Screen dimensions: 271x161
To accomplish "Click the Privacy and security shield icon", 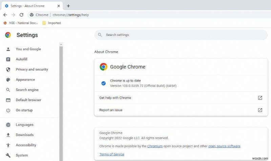I will 8,69.
